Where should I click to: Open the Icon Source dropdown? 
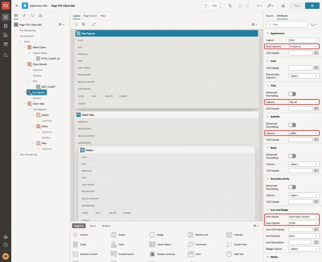coord(304,217)
